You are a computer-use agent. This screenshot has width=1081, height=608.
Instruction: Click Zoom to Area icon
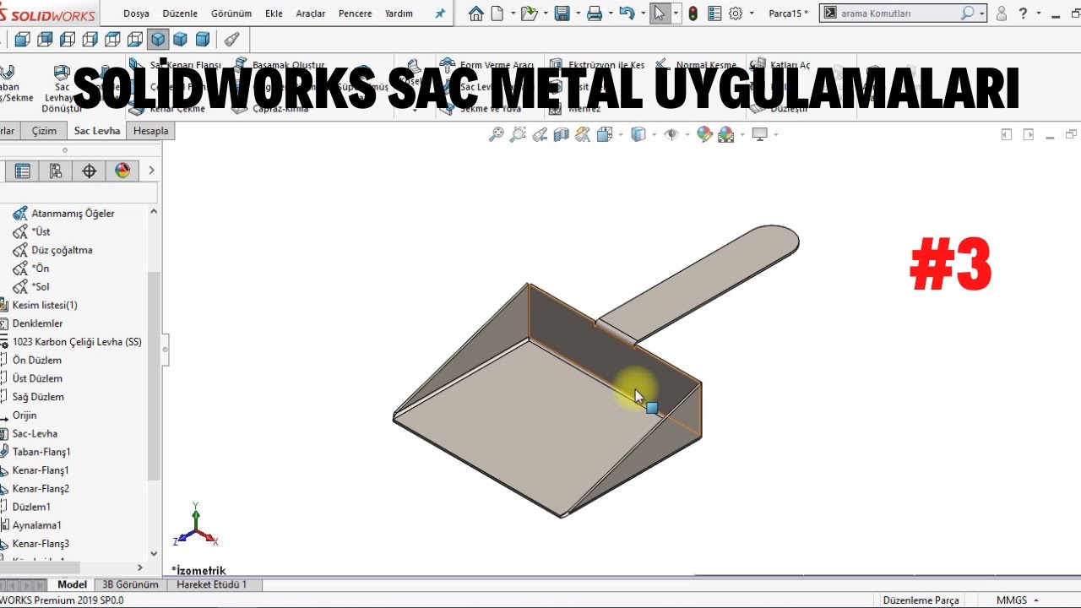click(518, 134)
